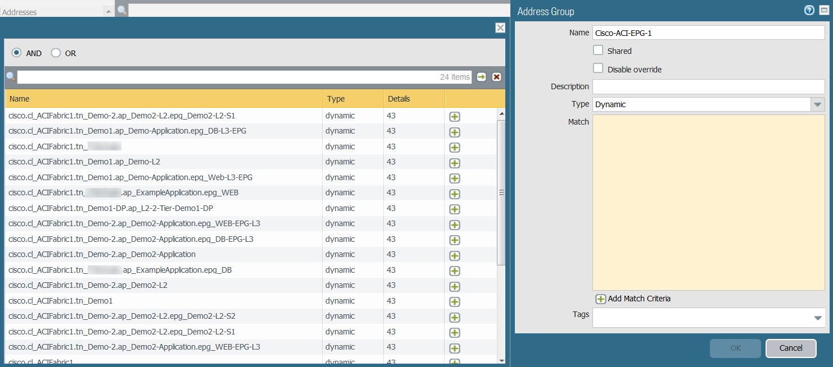Image resolution: width=833 pixels, height=367 pixels.
Task: Sort list by Type column header
Action: (336, 99)
